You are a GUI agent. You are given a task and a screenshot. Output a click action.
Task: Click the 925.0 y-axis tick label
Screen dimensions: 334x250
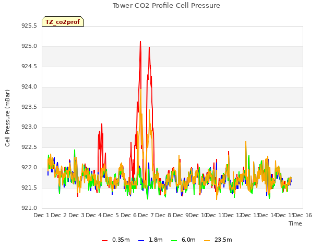[x=29, y=46]
